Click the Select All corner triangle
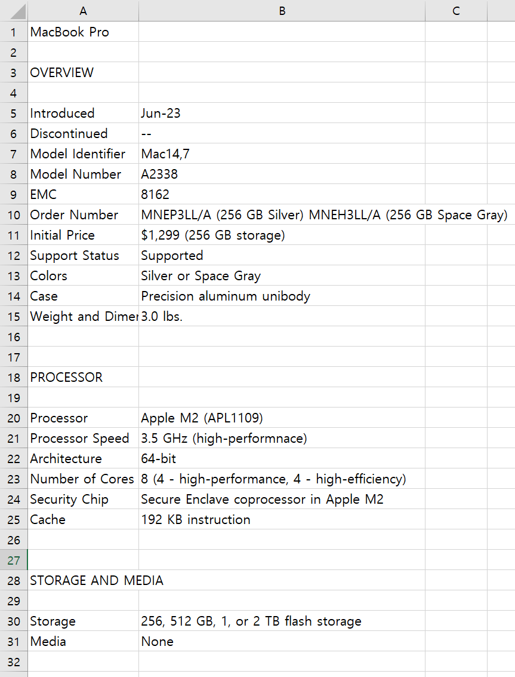 pos(17,11)
